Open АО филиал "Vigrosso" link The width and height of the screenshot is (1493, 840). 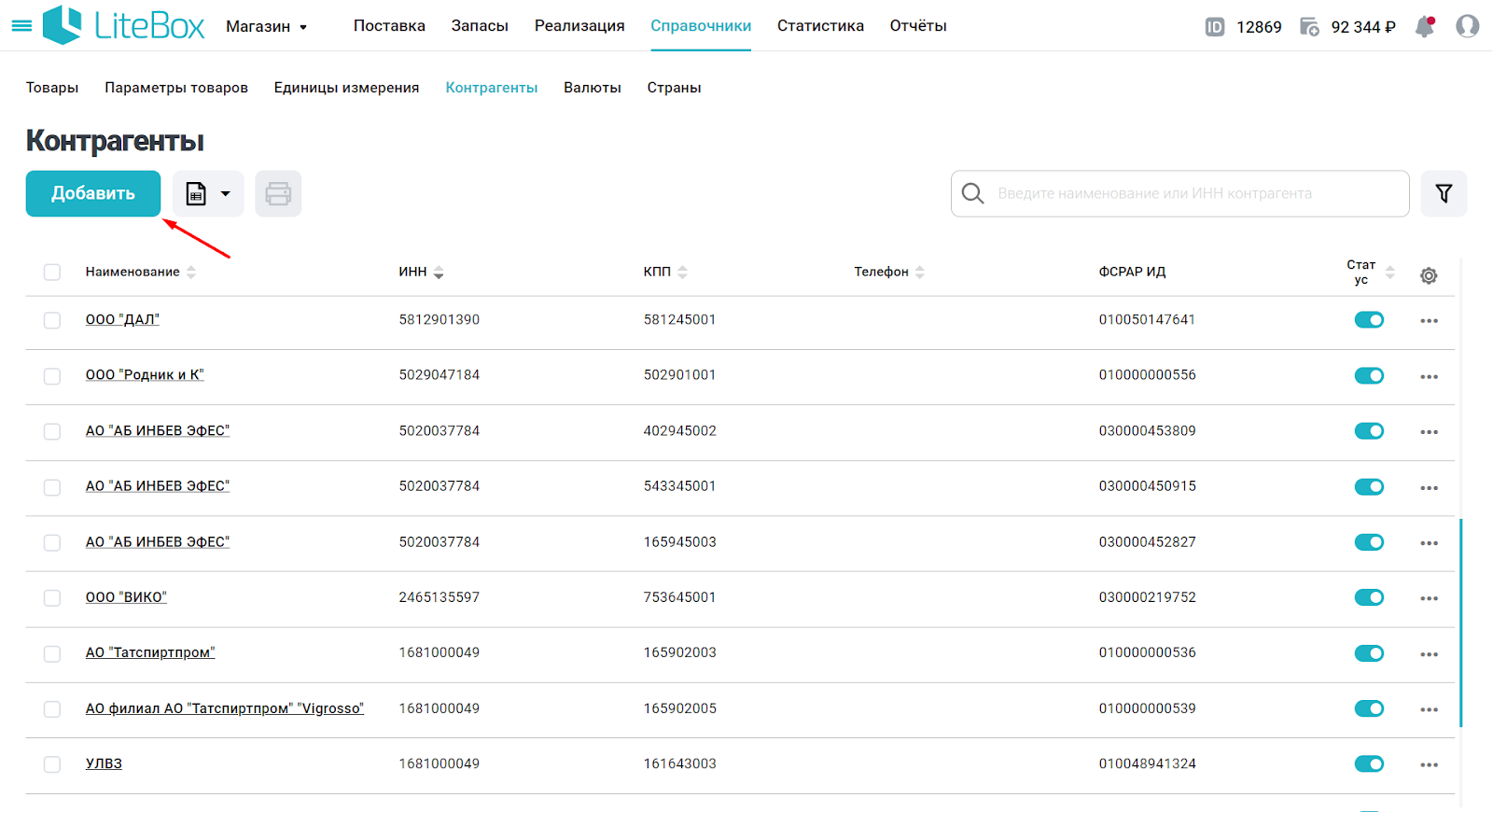point(225,708)
